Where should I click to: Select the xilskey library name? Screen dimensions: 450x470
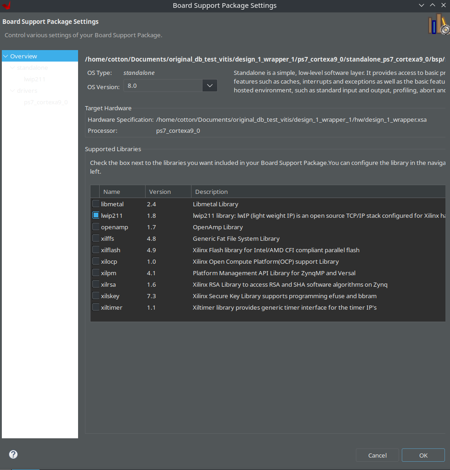click(110, 296)
